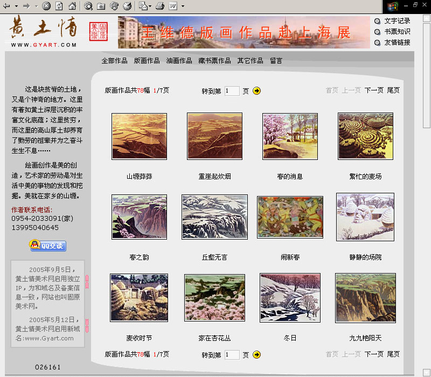Image resolution: width=431 pixels, height=377 pixels.
Task: Open the 油画作品 menu item
Action: coord(179,61)
